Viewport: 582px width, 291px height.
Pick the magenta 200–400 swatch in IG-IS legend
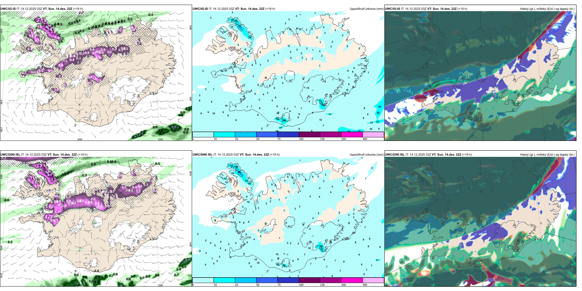[x=352, y=134]
